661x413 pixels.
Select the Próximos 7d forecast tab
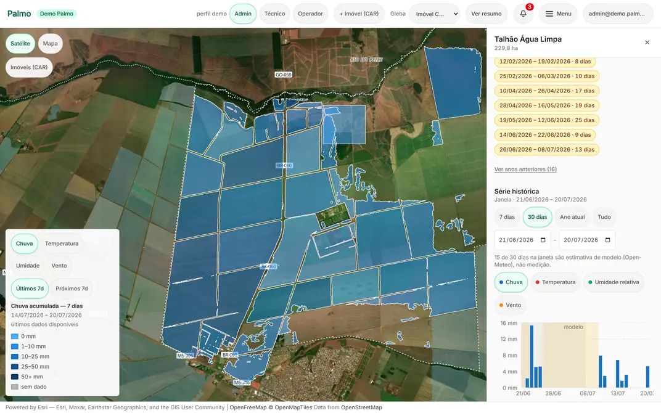tap(72, 288)
